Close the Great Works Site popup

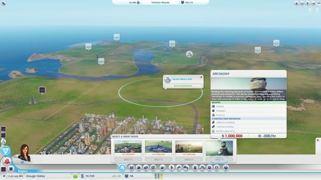click(x=201, y=77)
